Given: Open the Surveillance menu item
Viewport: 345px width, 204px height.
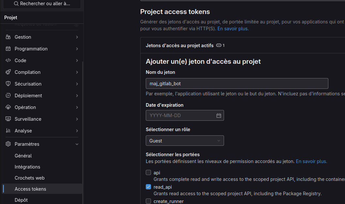Looking at the screenshot, I should (x=42, y=119).
